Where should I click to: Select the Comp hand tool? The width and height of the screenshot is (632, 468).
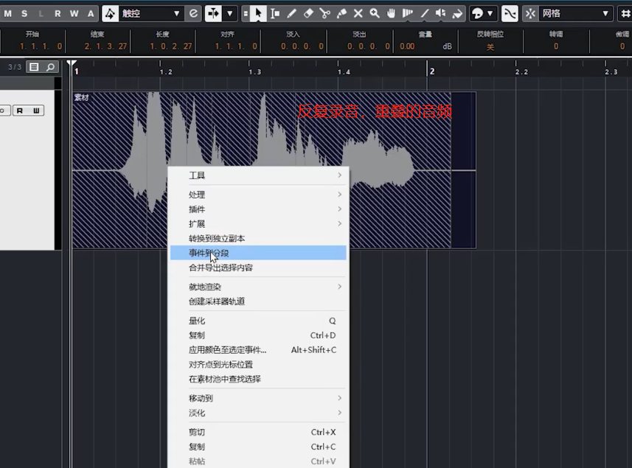[x=391, y=14]
